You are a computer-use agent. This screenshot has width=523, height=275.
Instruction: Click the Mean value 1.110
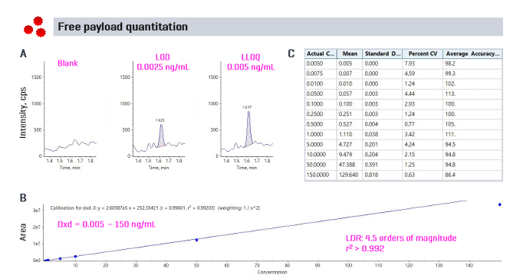point(345,135)
